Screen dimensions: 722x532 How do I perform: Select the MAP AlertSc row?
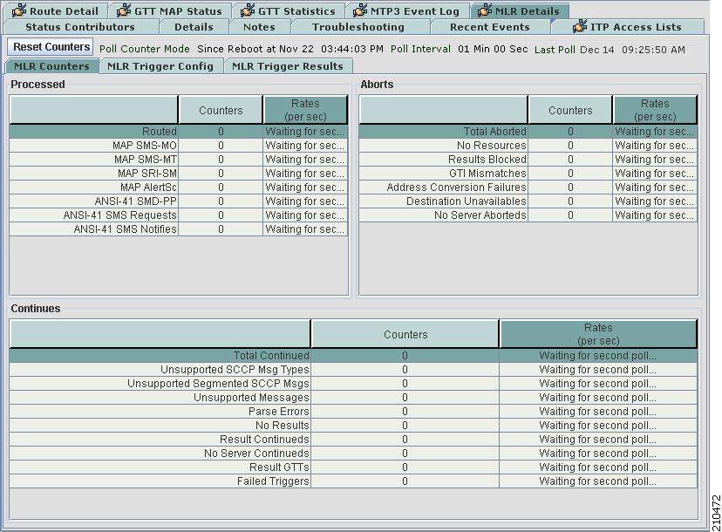[x=178, y=188]
